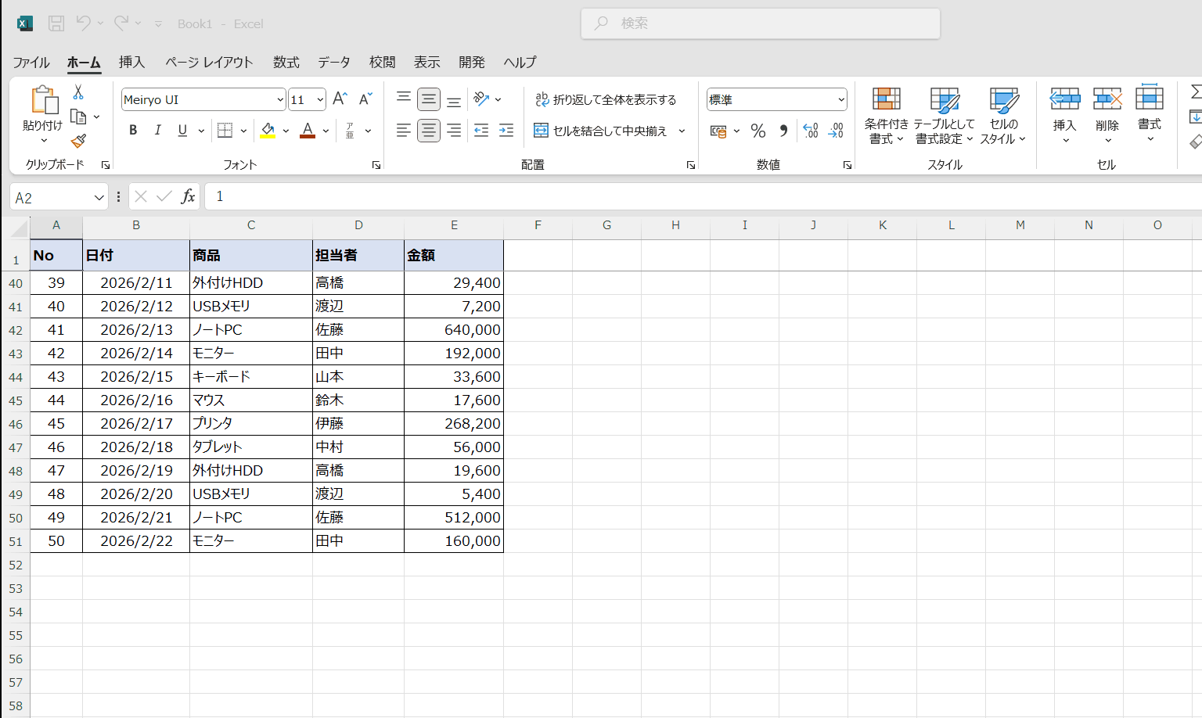Click the セルを結合して中央揃え button
The height and width of the screenshot is (718, 1202).
[x=601, y=131]
